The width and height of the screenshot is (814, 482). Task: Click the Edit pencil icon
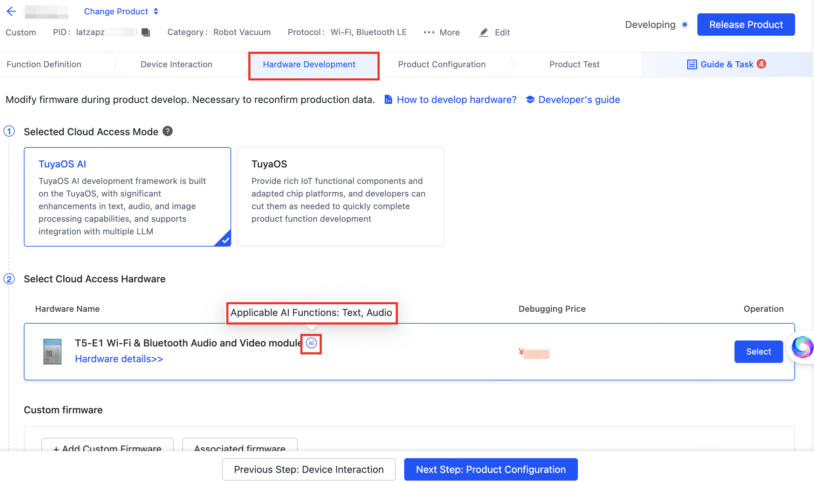484,32
